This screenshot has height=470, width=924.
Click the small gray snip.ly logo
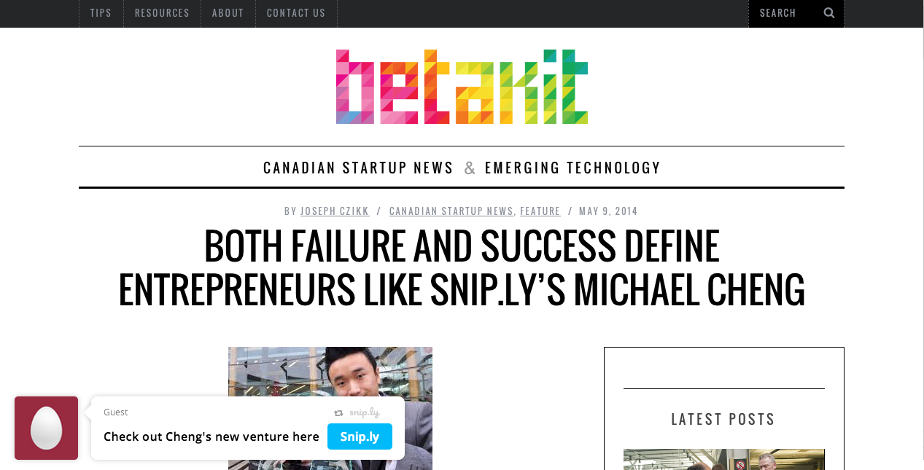point(357,412)
